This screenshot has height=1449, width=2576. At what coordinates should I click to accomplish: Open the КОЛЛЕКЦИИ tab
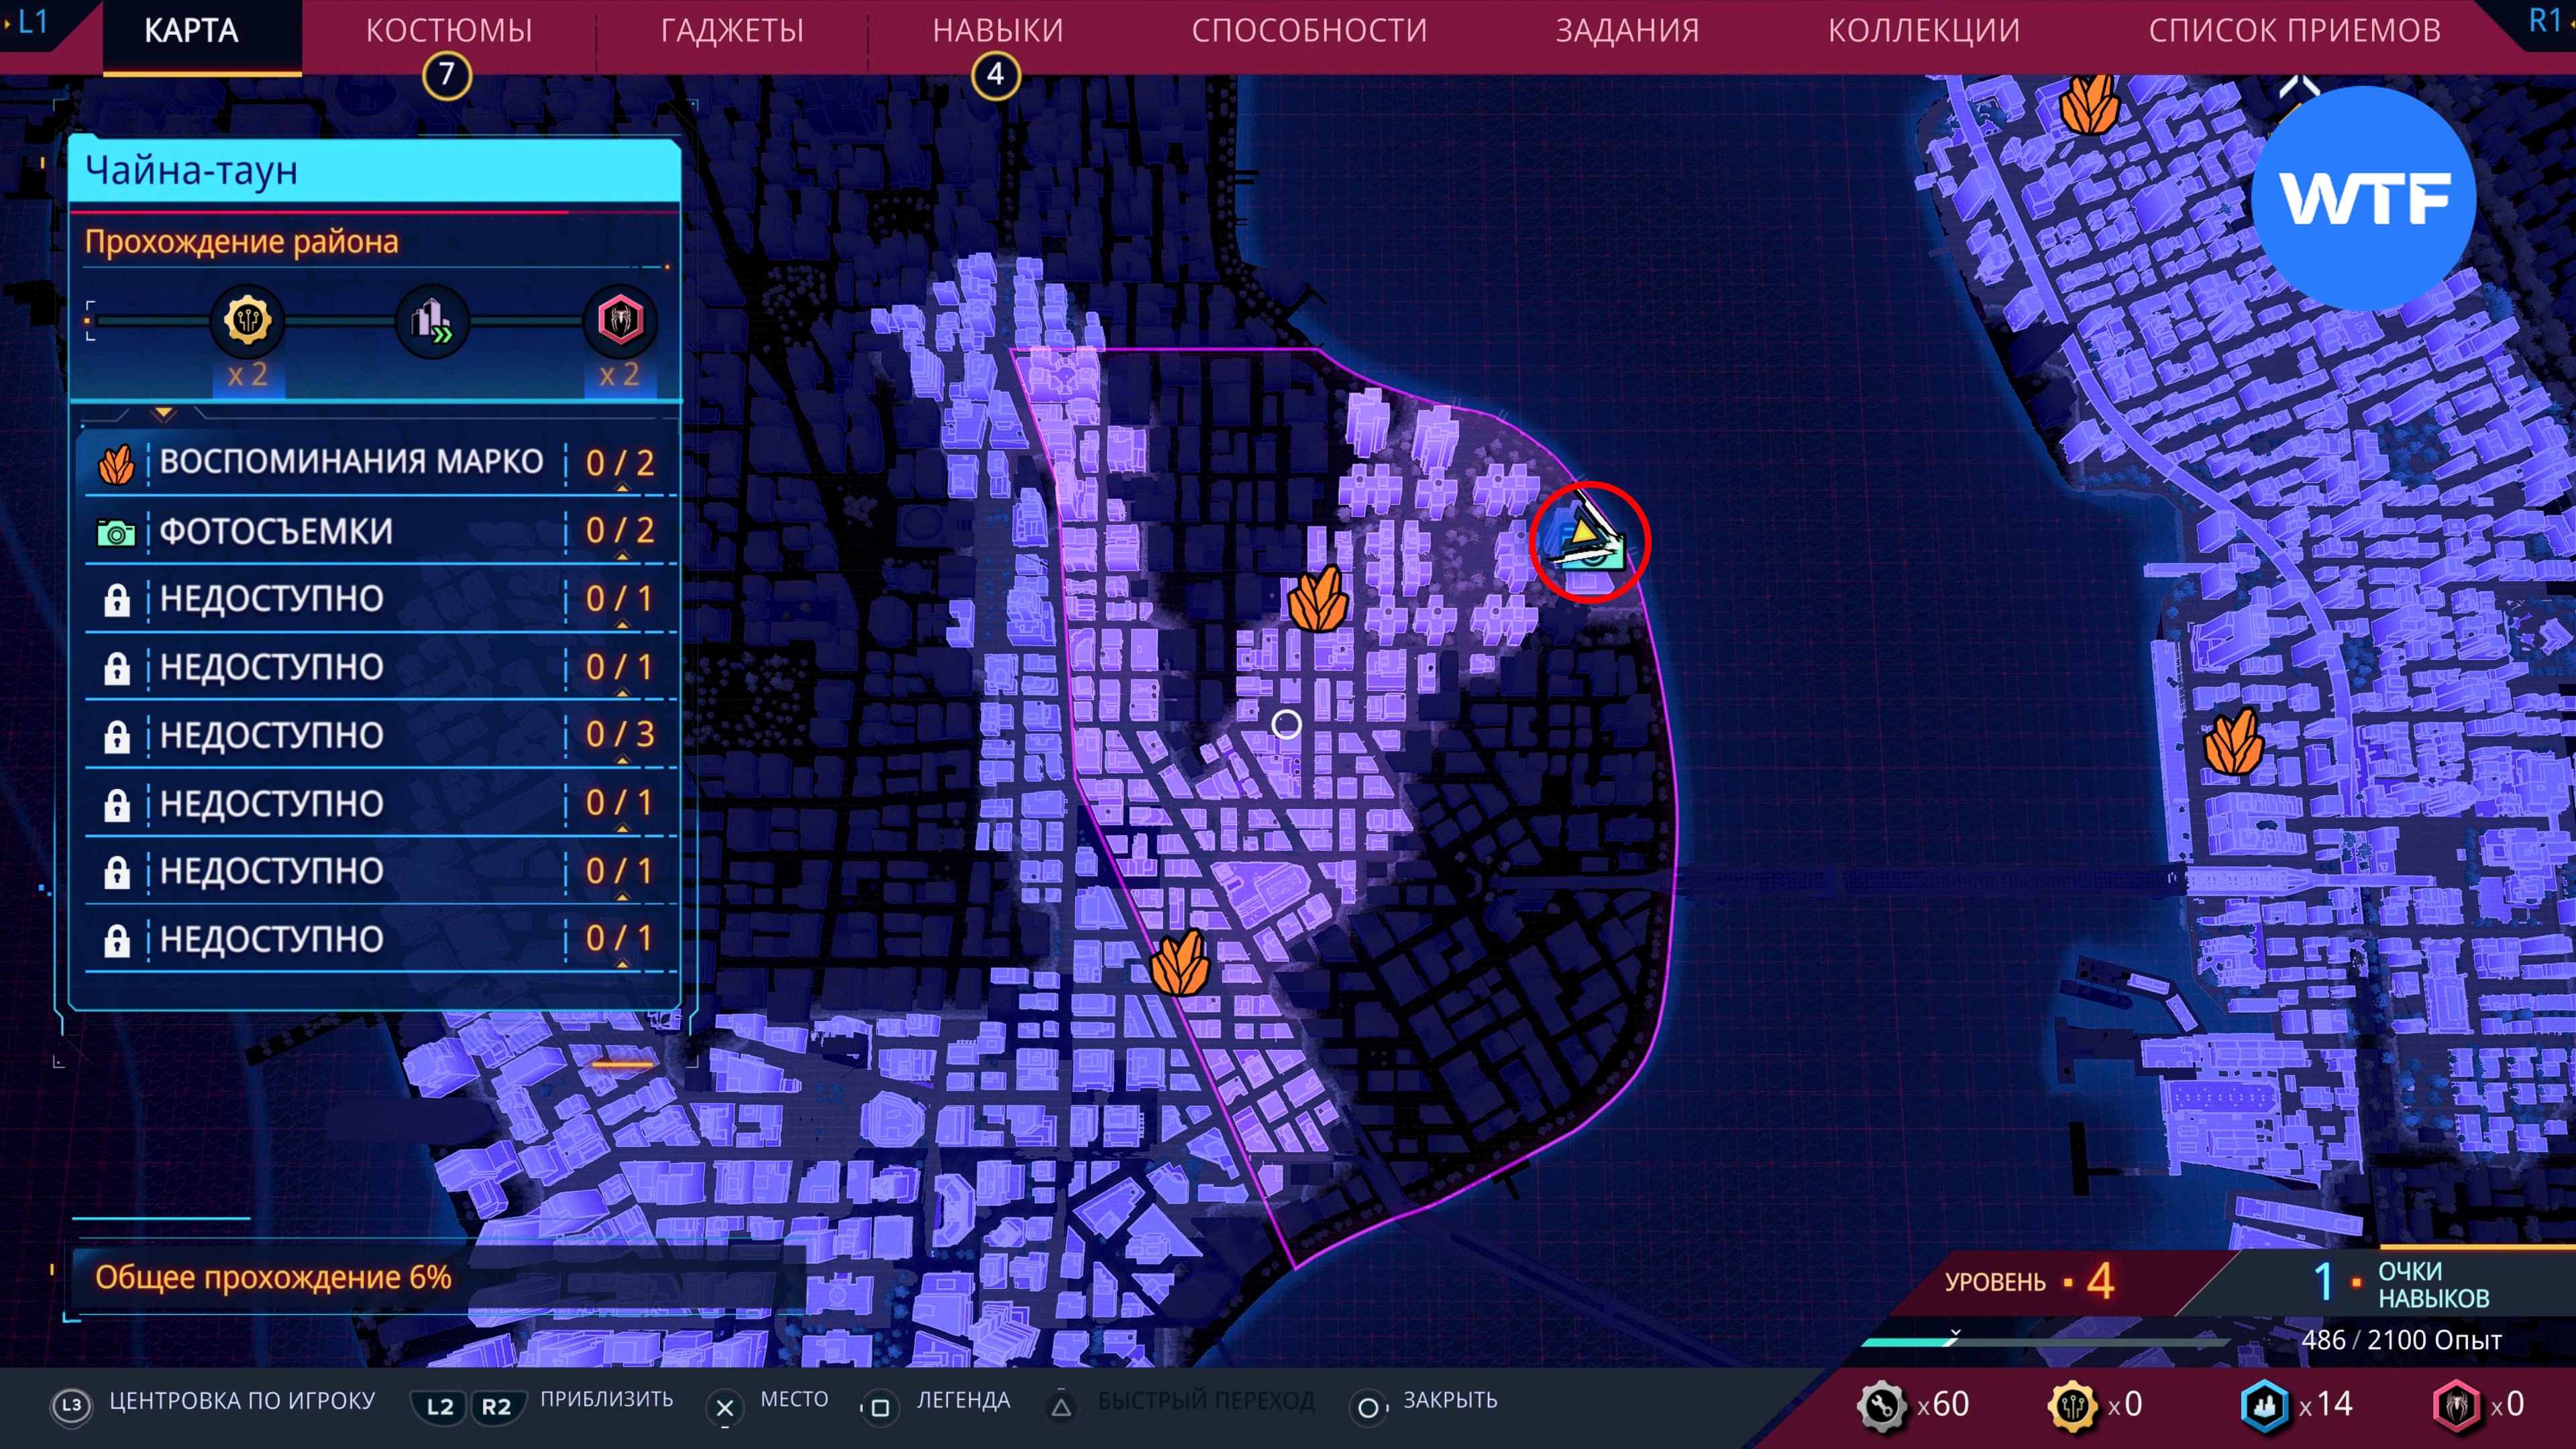pos(1923,31)
